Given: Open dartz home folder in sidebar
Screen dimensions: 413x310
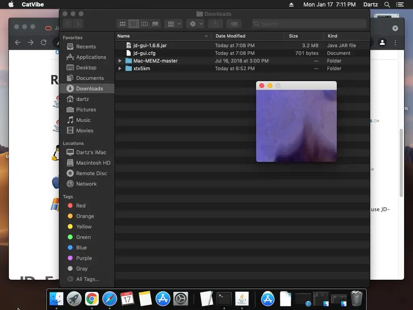Looking at the screenshot, I should tap(87, 99).
